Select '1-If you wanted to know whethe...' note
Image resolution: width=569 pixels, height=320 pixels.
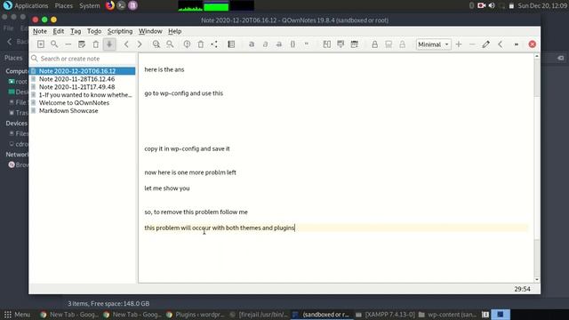(x=83, y=95)
